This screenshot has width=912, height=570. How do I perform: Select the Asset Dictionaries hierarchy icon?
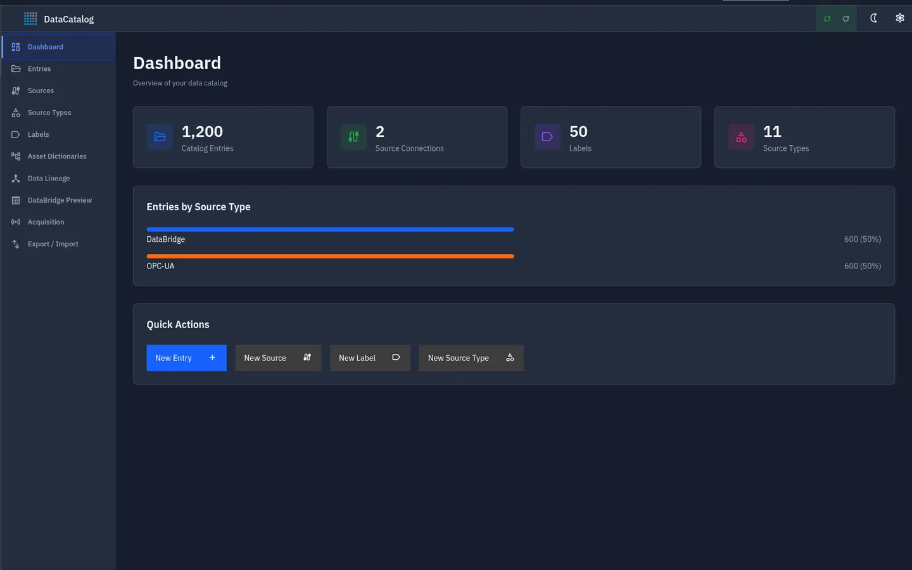[15, 156]
